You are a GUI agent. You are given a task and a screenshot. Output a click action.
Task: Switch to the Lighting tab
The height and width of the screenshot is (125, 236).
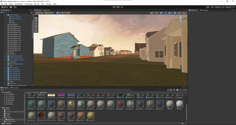[204, 10]
